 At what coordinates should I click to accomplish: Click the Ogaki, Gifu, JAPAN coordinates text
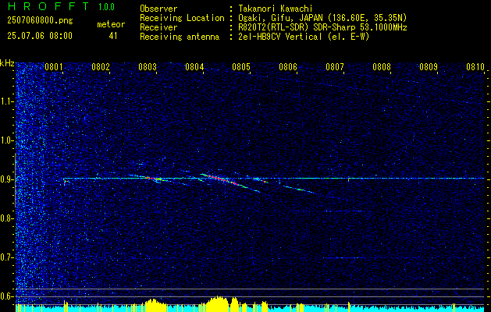point(322,18)
